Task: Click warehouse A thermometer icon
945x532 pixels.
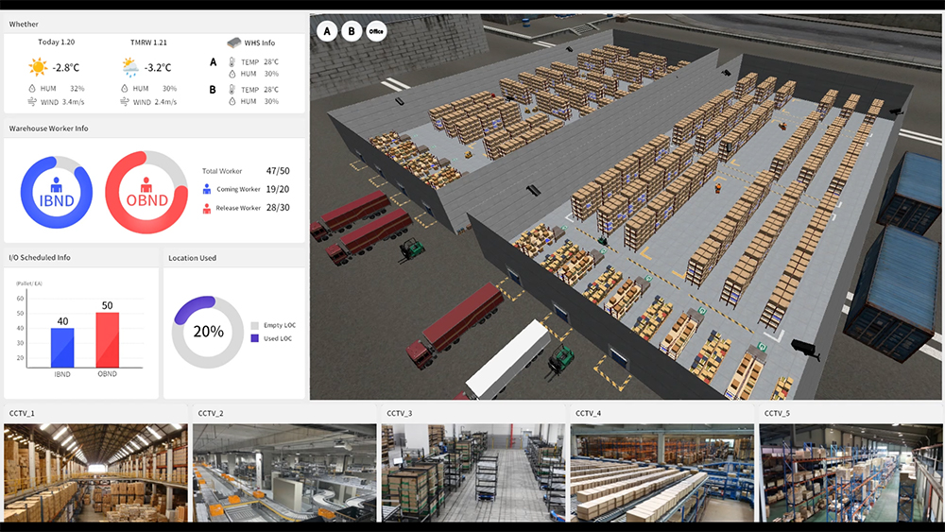Action: pos(232,62)
